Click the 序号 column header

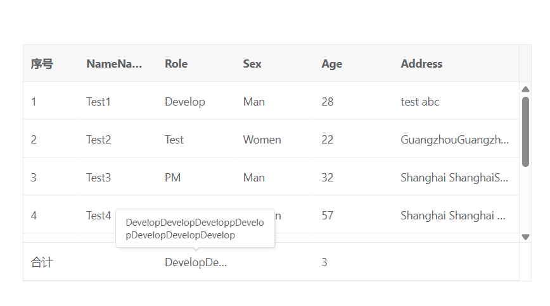42,64
